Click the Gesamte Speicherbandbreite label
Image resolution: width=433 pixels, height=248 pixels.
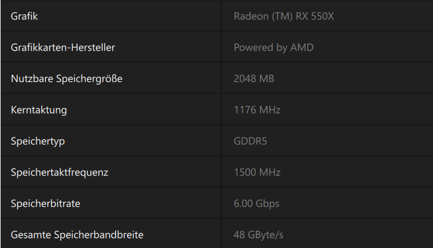point(77,235)
